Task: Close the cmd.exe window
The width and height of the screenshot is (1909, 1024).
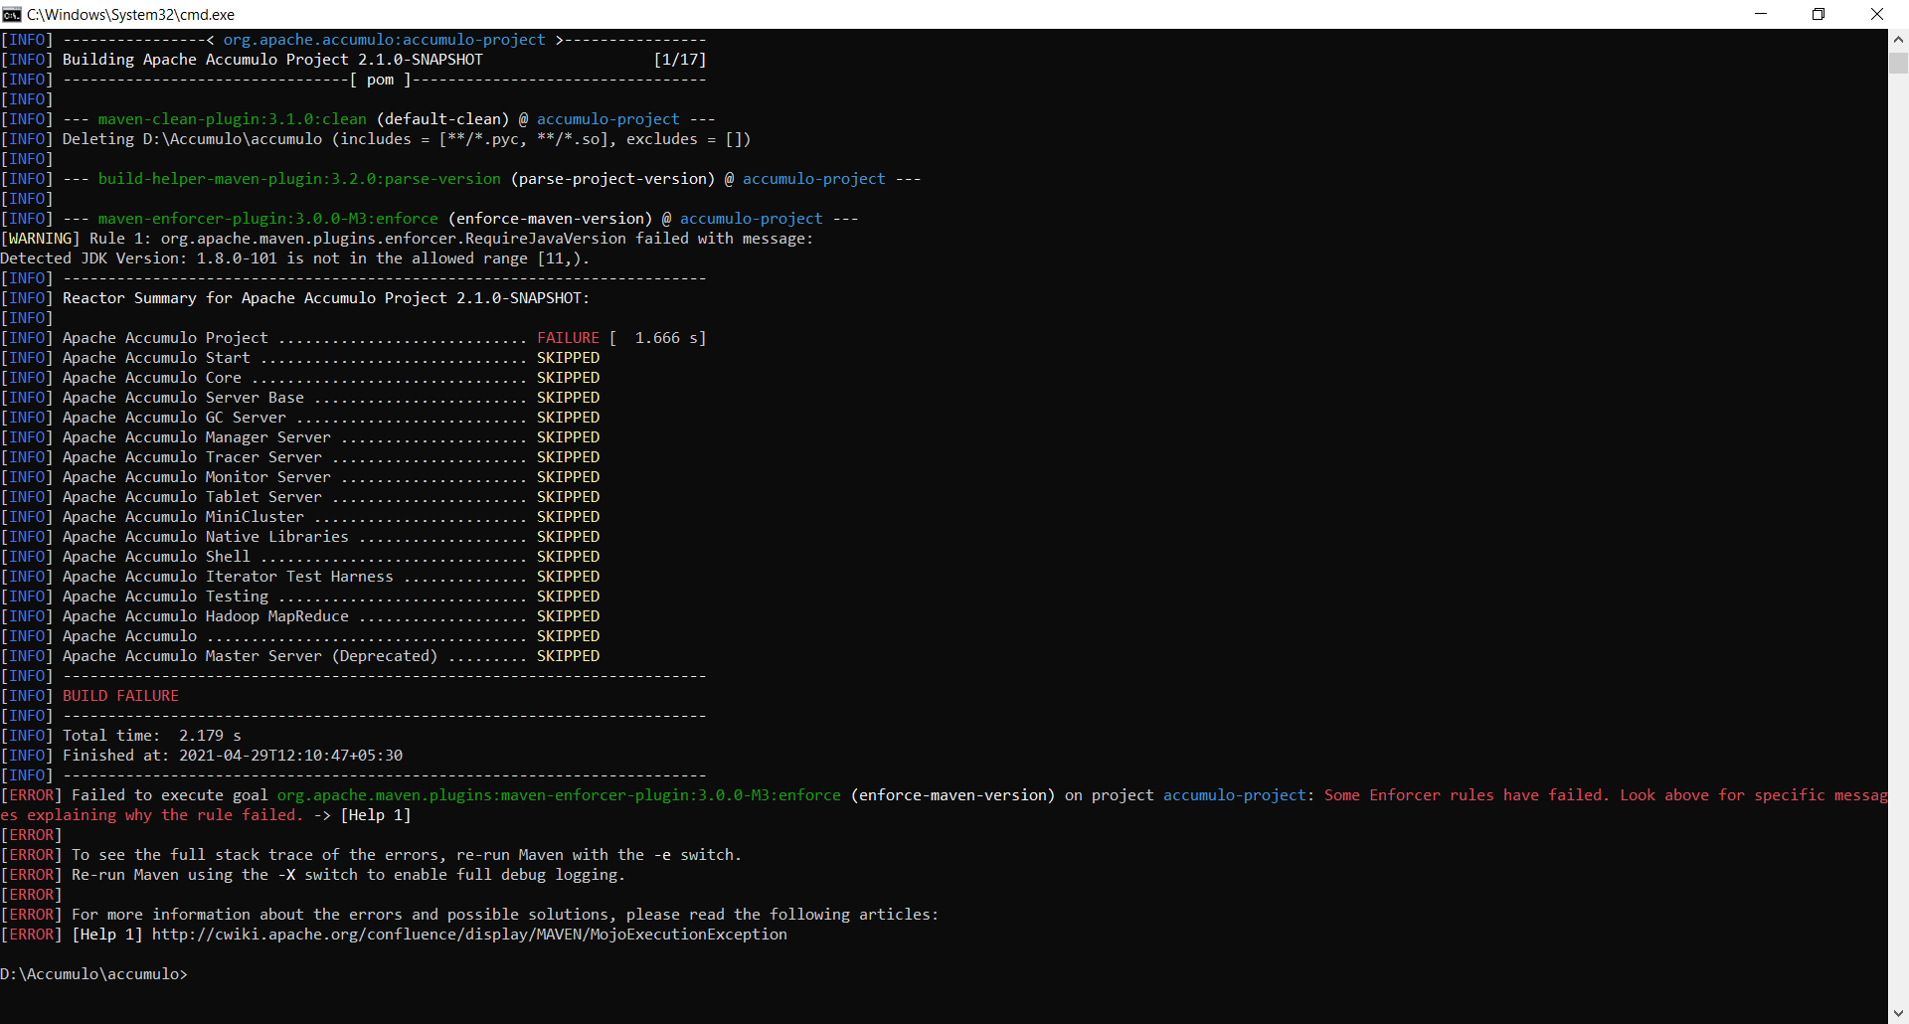Action: (x=1877, y=14)
